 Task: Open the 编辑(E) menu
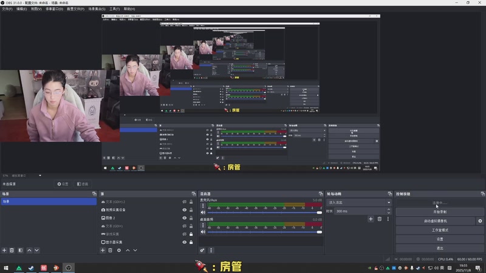click(x=21, y=9)
